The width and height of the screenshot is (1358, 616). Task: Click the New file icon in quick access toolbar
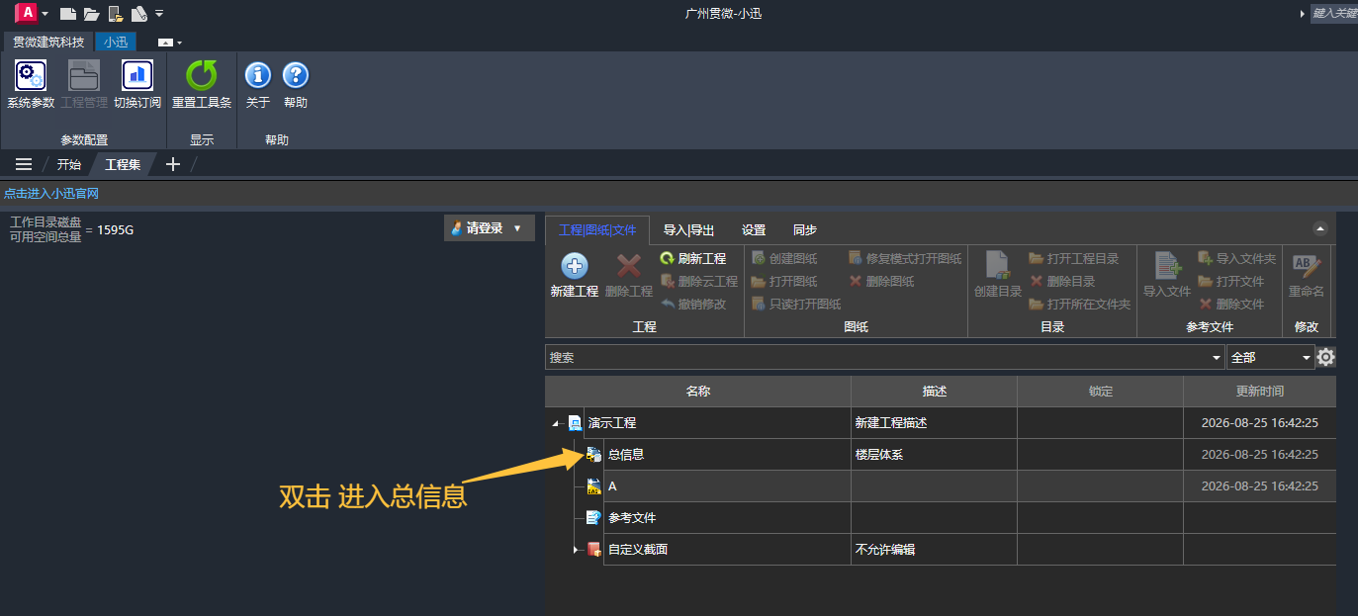coord(68,14)
